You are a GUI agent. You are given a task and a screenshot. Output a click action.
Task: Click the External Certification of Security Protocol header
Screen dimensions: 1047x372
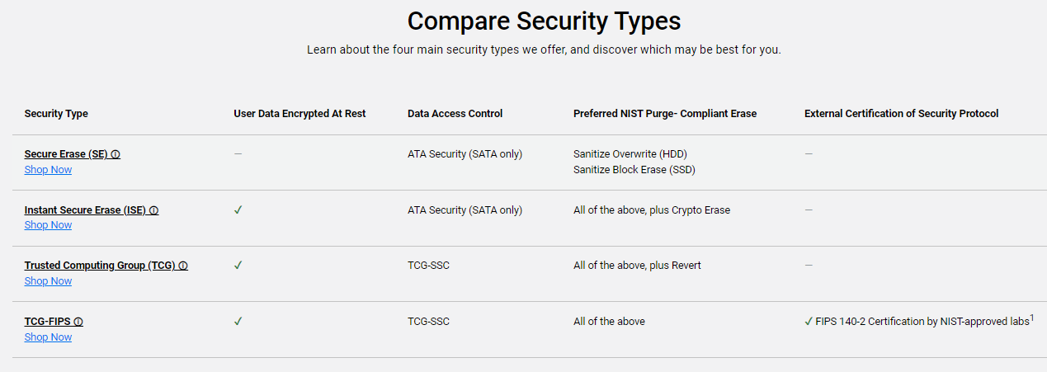click(902, 114)
